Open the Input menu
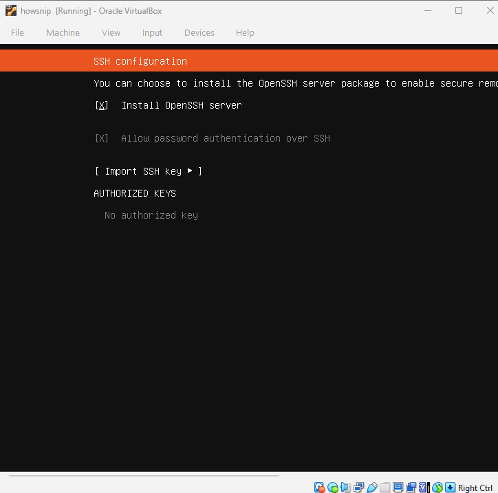 [x=152, y=33]
